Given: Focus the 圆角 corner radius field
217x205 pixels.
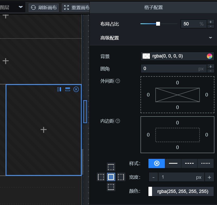Looking at the screenshot, I should tap(174, 69).
